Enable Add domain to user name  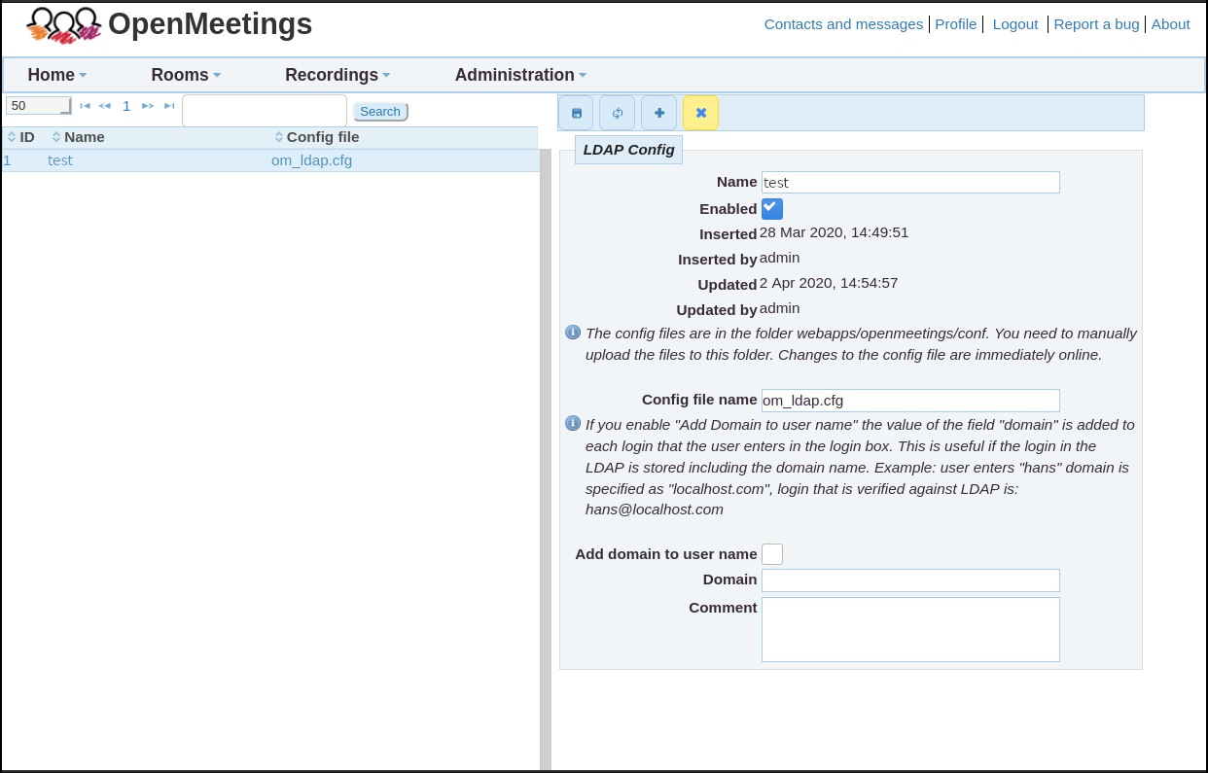tap(771, 554)
